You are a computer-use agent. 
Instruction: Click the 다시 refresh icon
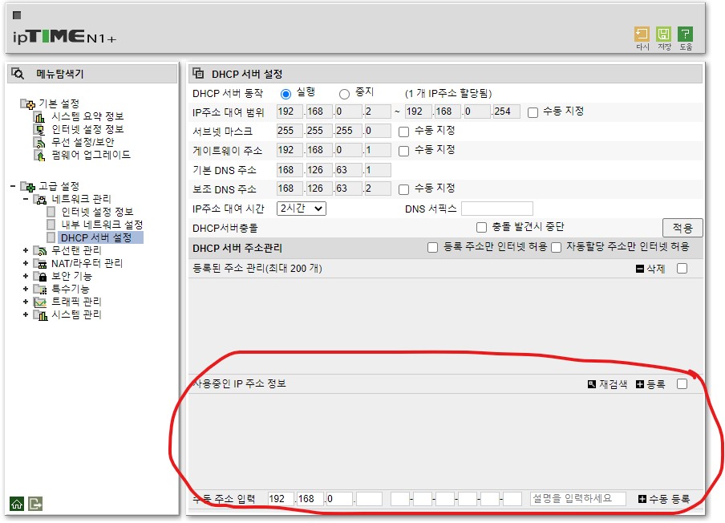[x=642, y=34]
